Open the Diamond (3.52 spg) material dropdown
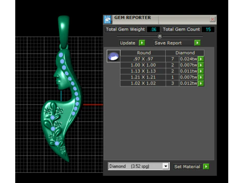The height and width of the screenshot is (183, 244). click(166, 166)
